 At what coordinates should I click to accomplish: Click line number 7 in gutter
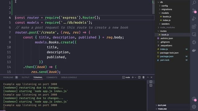click(10, 32)
